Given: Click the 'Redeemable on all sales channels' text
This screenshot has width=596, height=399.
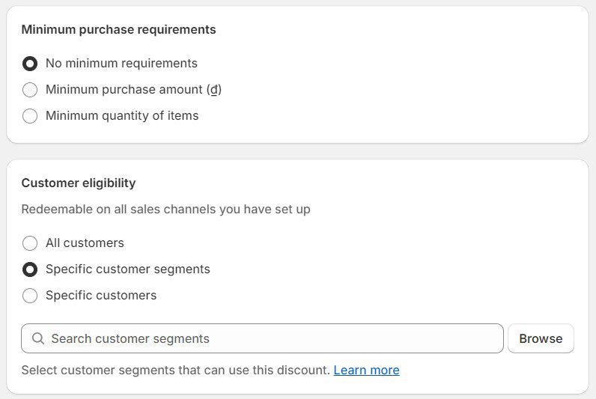Looking at the screenshot, I should pyautogui.click(x=165, y=210).
